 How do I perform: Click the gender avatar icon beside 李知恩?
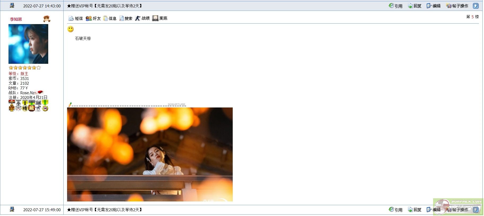point(47,19)
